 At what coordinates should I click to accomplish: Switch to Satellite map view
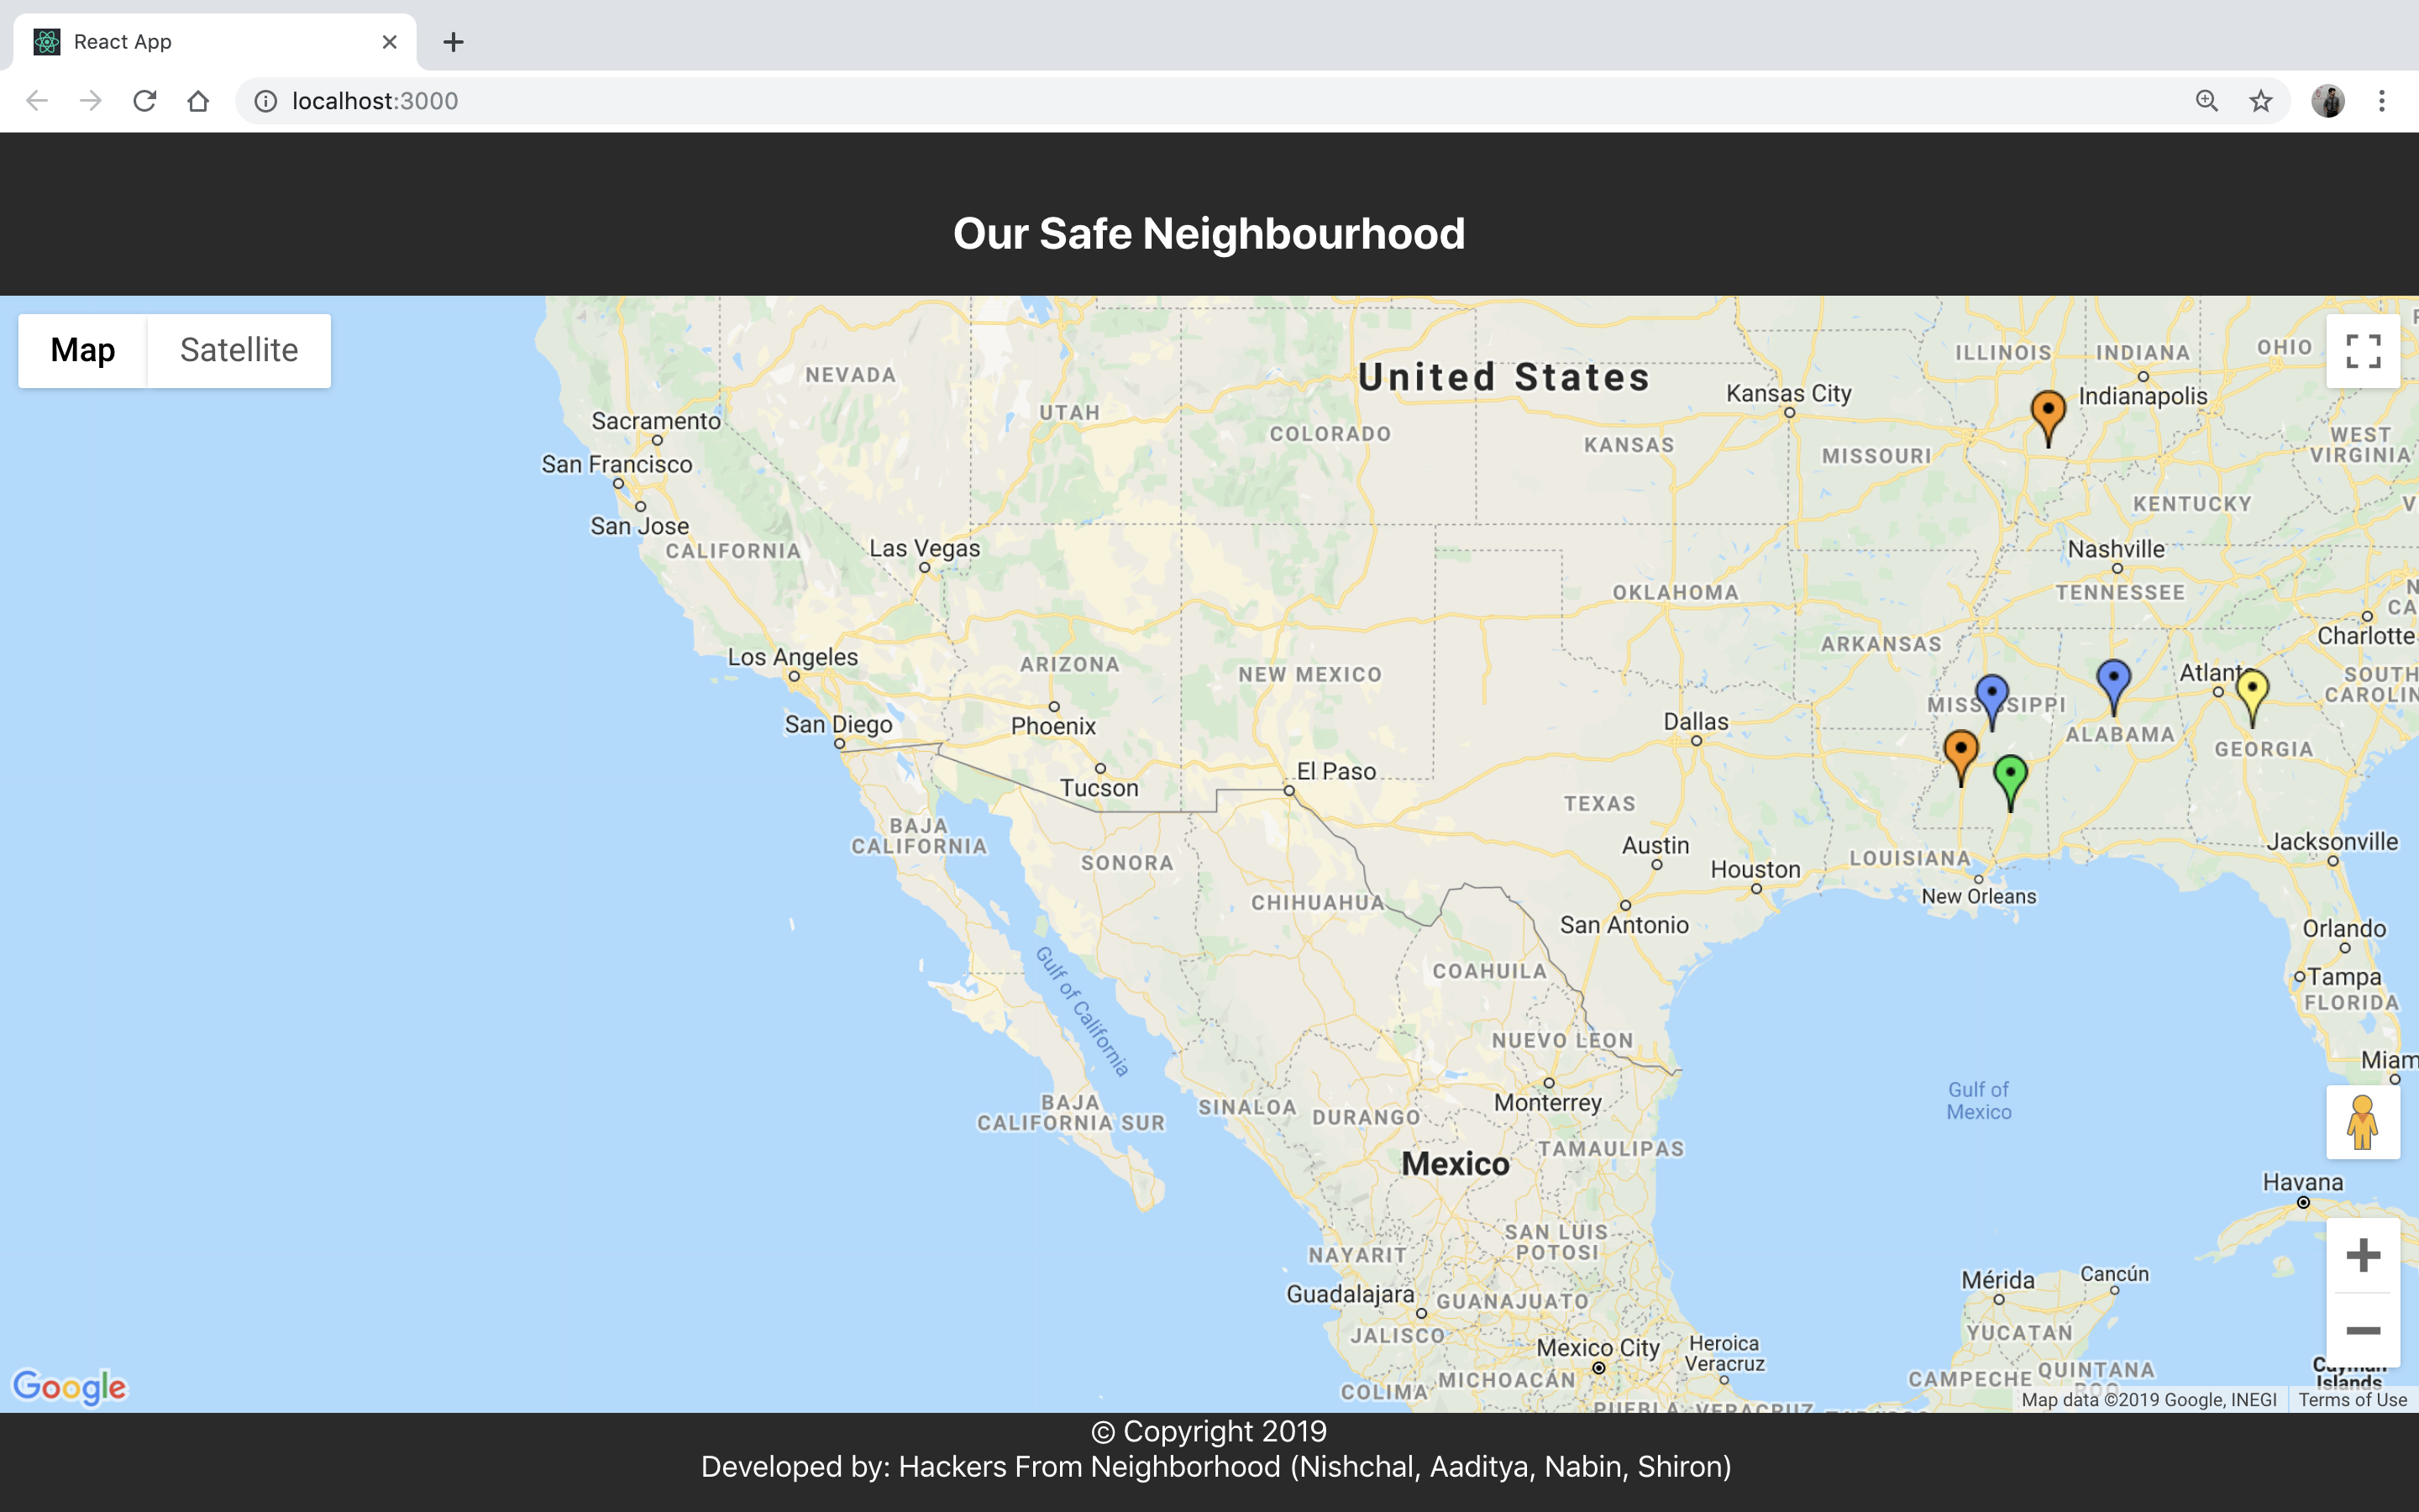239,350
